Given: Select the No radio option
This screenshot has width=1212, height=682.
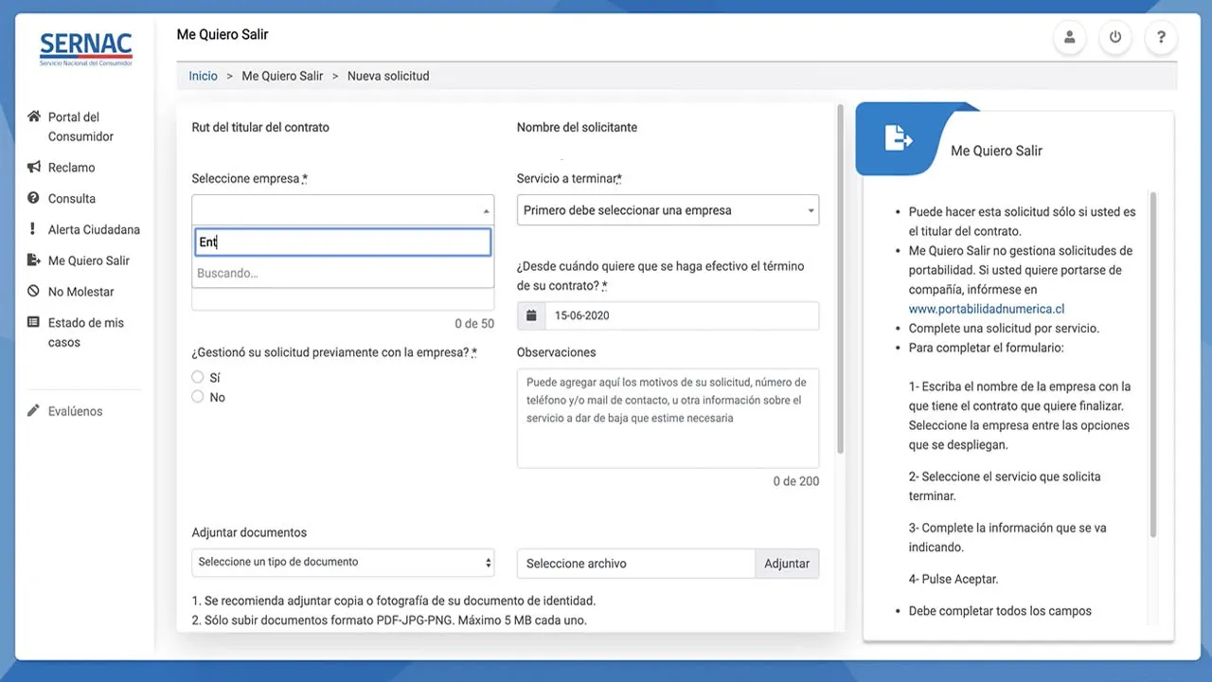Looking at the screenshot, I should tap(198, 397).
